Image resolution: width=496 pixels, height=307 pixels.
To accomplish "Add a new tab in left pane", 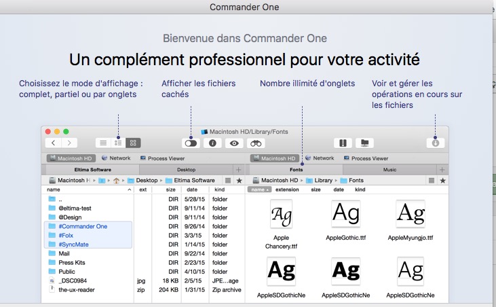I will point(238,169).
